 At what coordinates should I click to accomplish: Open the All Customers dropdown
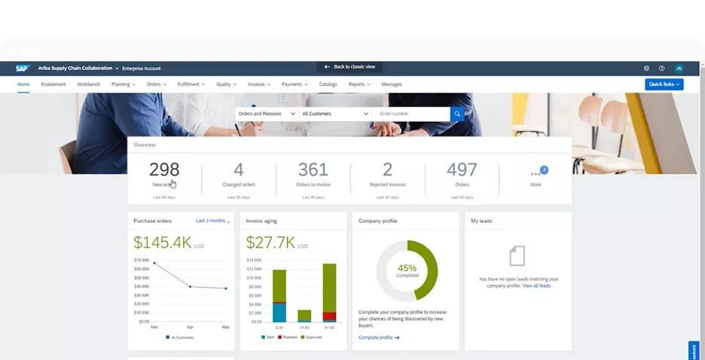[335, 114]
